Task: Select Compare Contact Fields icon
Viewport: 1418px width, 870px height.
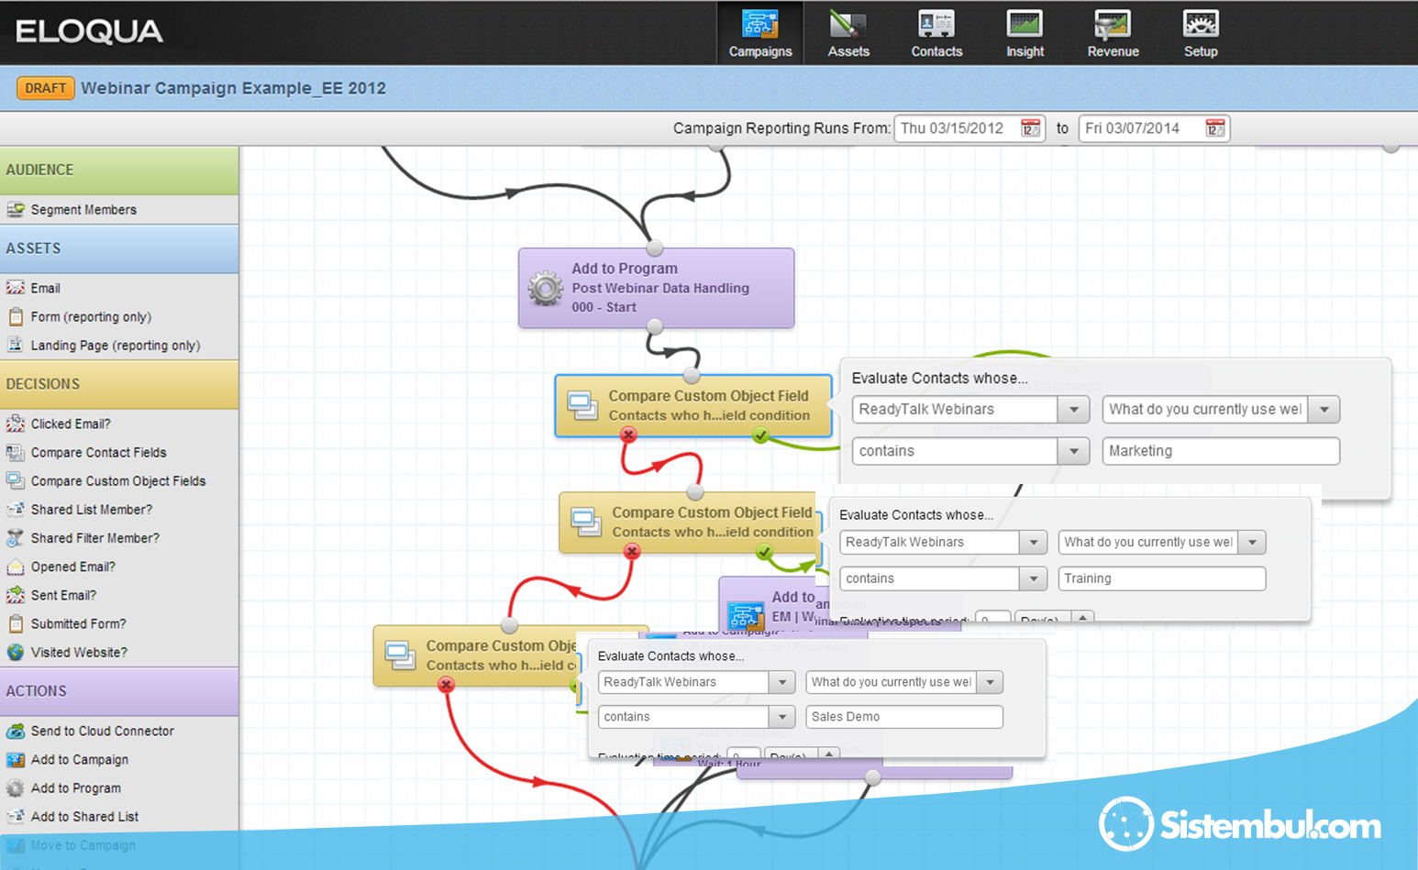Action: coord(16,452)
